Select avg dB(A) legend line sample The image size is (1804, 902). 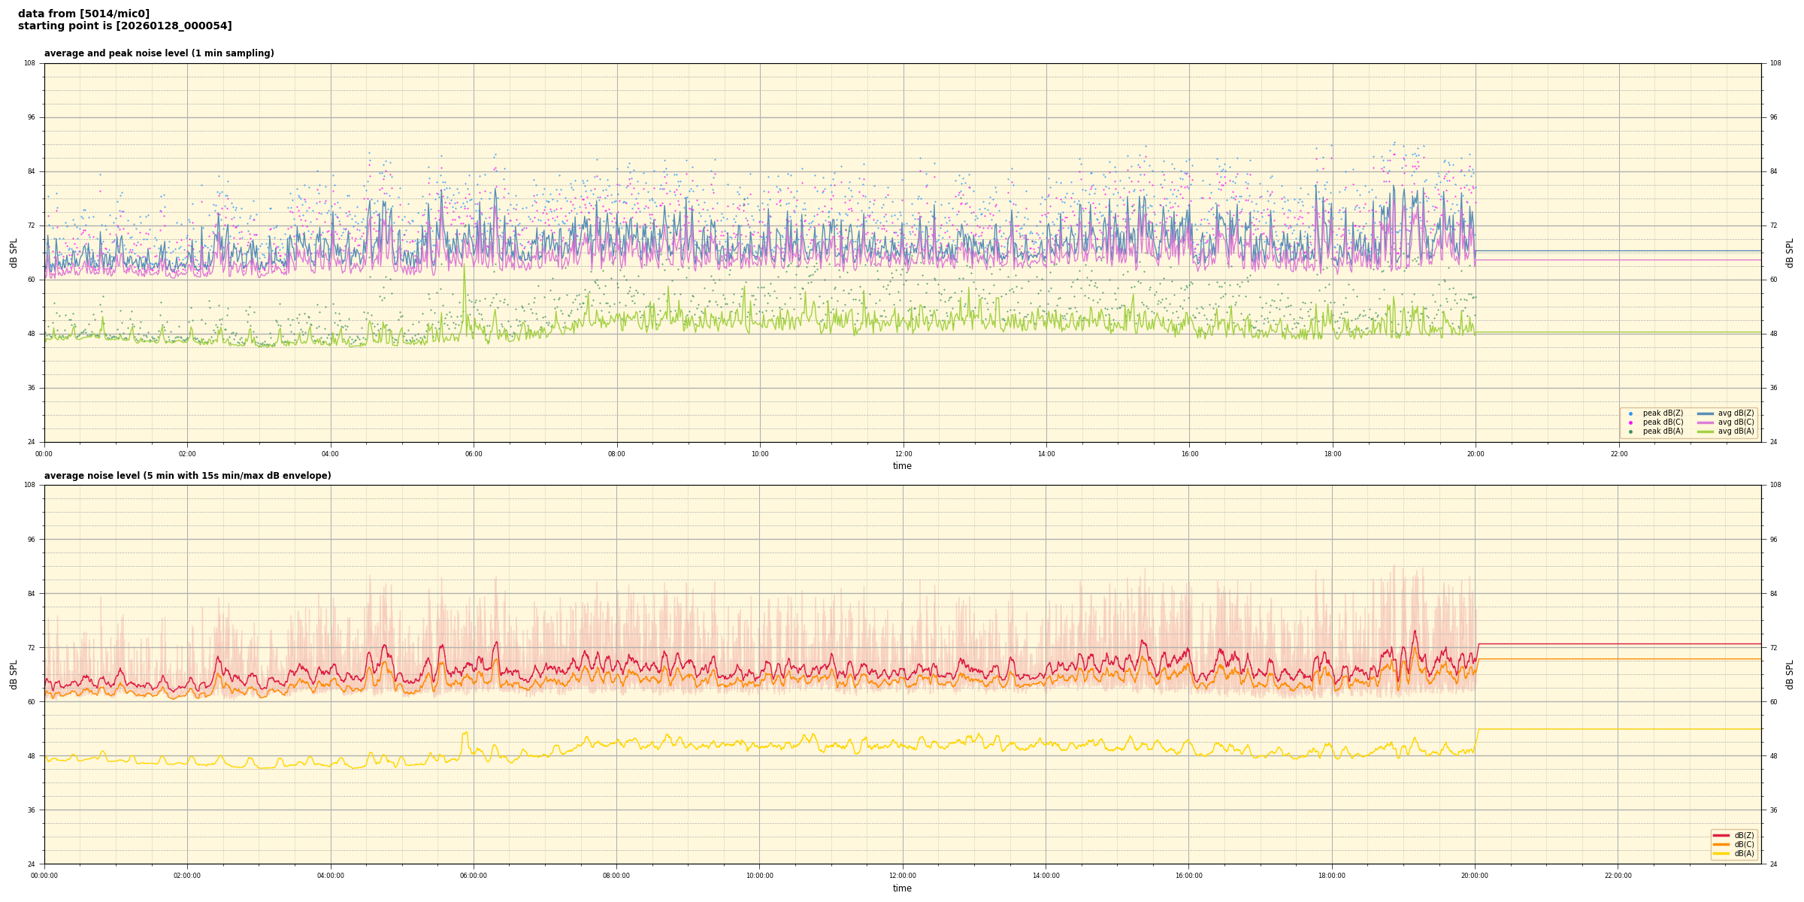tap(1706, 431)
